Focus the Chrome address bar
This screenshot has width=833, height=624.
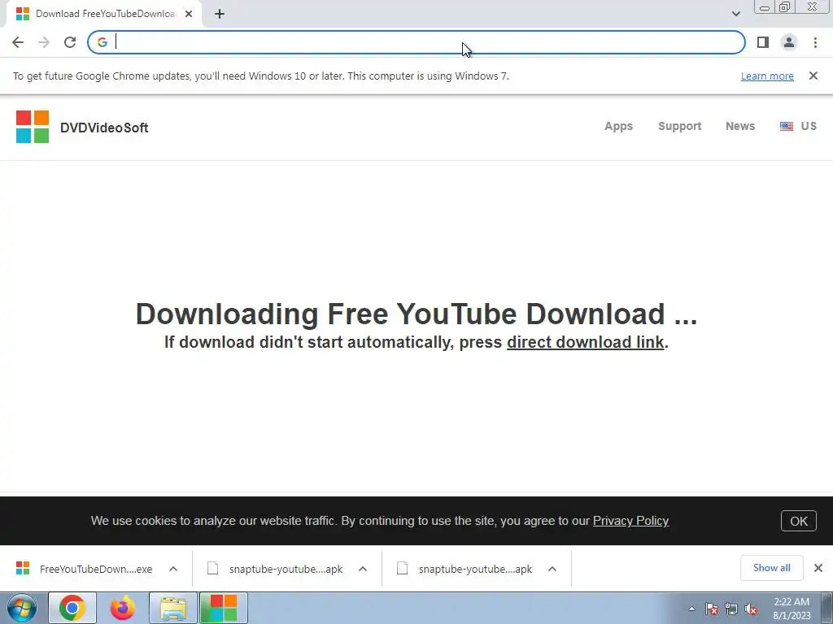[416, 42]
